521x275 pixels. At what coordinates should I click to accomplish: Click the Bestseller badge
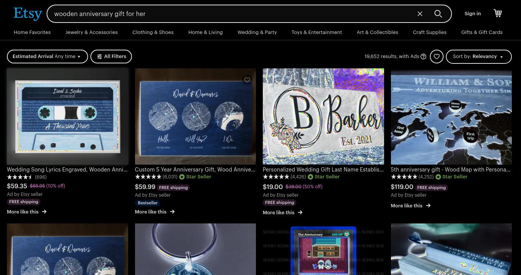148,203
